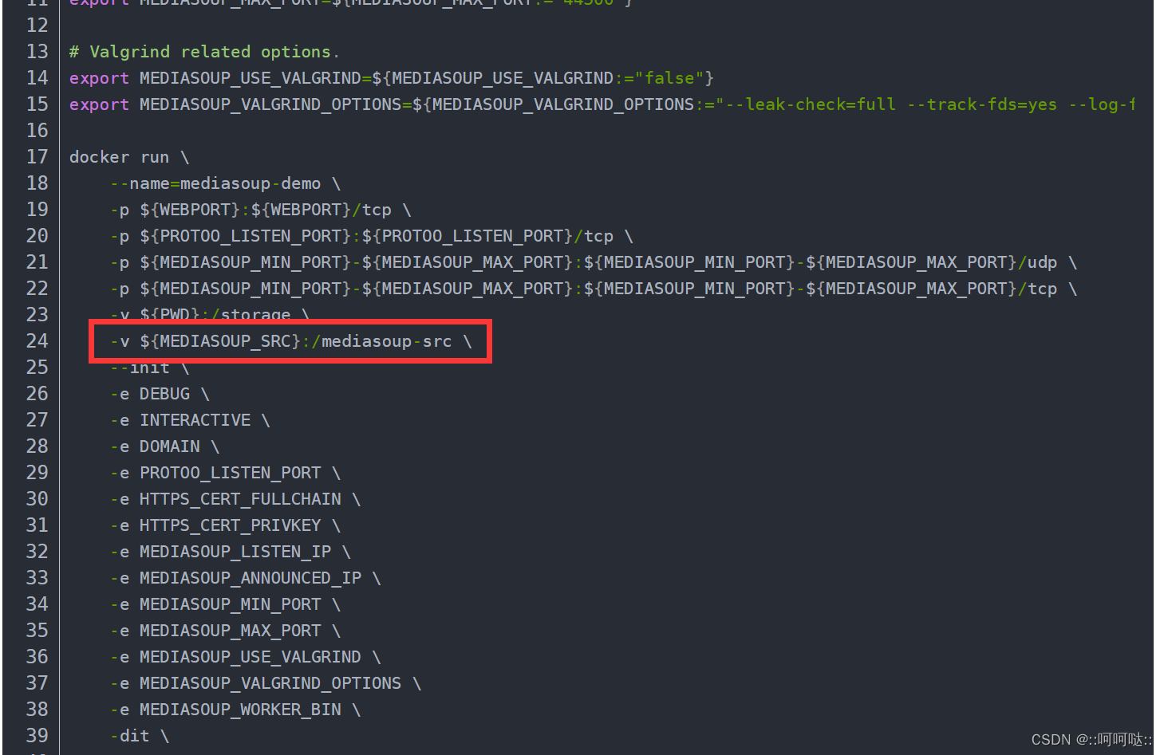Click the '"false"' string value on line 14
1164x755 pixels.
669,78
